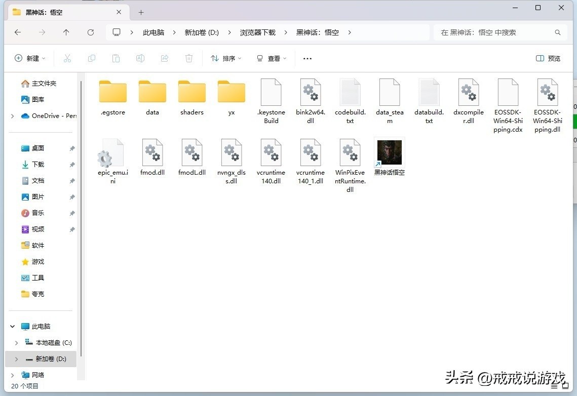Go up one folder level arrow
577x396 pixels.
pyautogui.click(x=66, y=32)
